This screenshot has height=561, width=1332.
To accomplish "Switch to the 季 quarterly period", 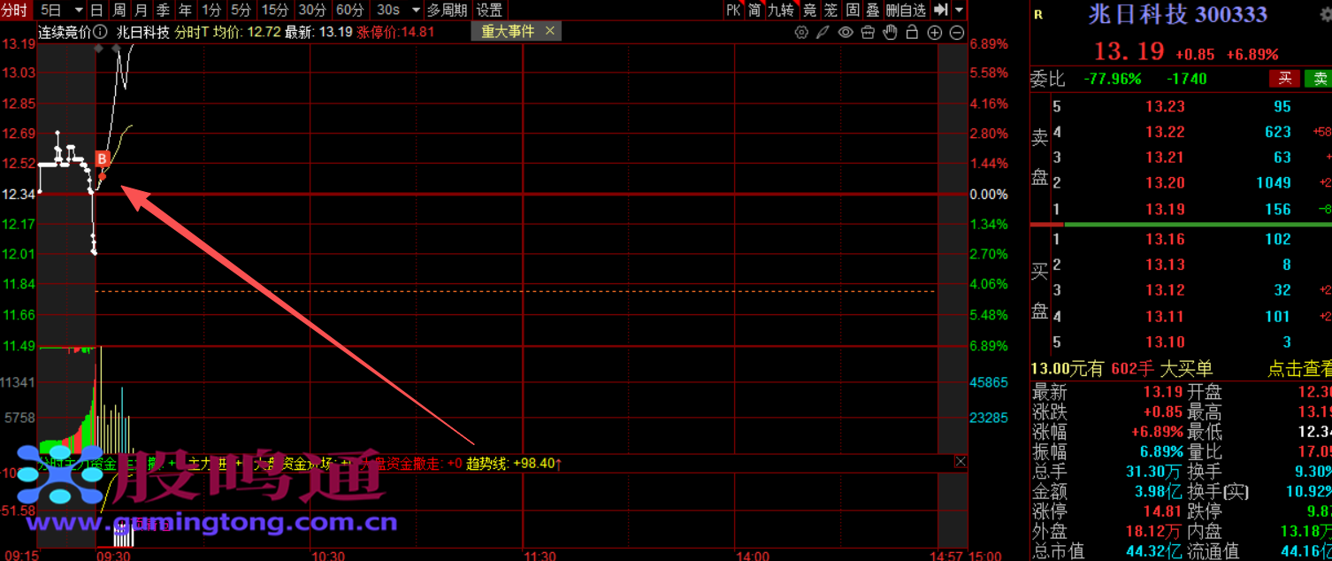I will click(x=164, y=11).
